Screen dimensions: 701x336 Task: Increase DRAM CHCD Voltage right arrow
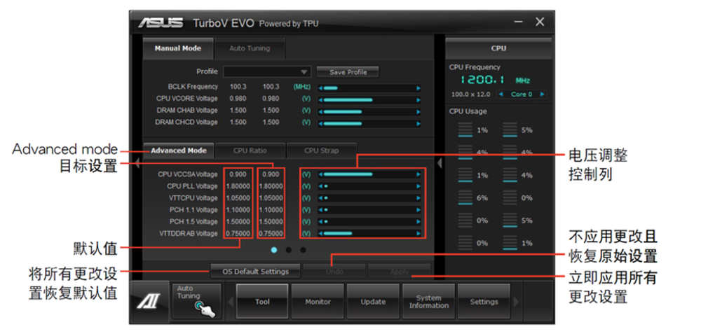coord(418,124)
